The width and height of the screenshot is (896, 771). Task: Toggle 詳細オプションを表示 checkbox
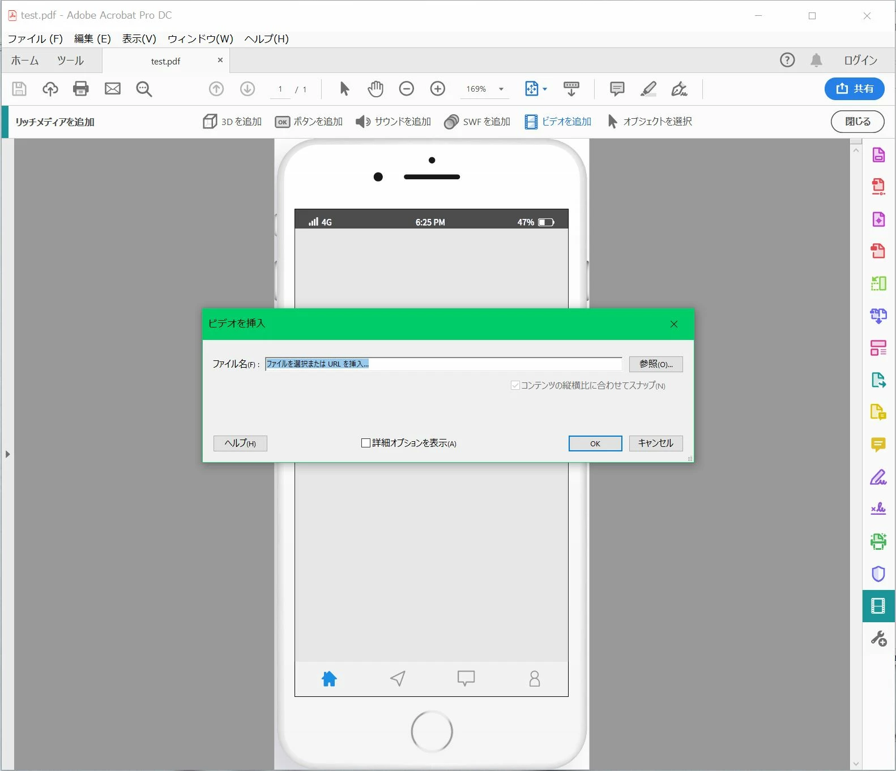tap(366, 443)
